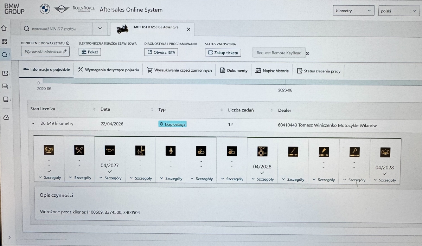This screenshot has height=246, width=422.
Task: Click the cloud icon in left sidebar
Action: (6, 117)
